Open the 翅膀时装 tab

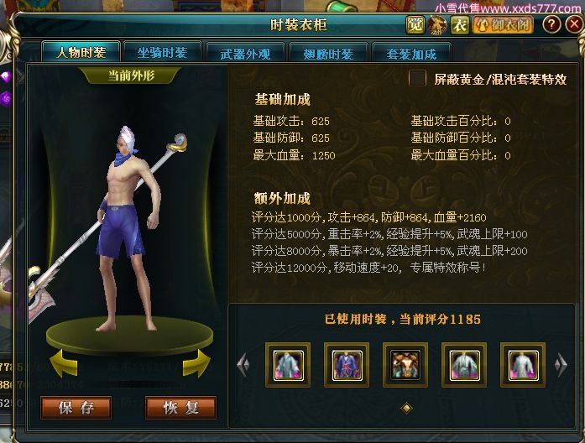pyautogui.click(x=328, y=54)
